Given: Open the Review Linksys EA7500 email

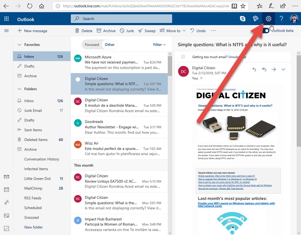Looking at the screenshot, I should point(119,181).
